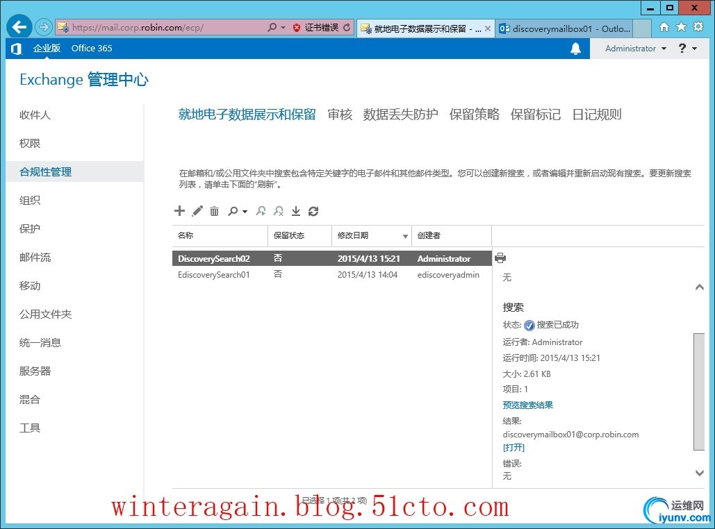This screenshot has width=715, height=529.
Task: Select the Office 365 header link
Action: [x=92, y=49]
